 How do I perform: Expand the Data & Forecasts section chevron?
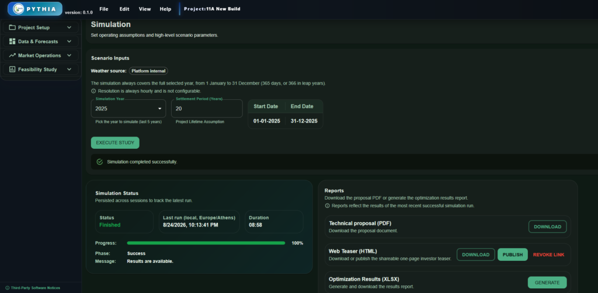tap(69, 41)
